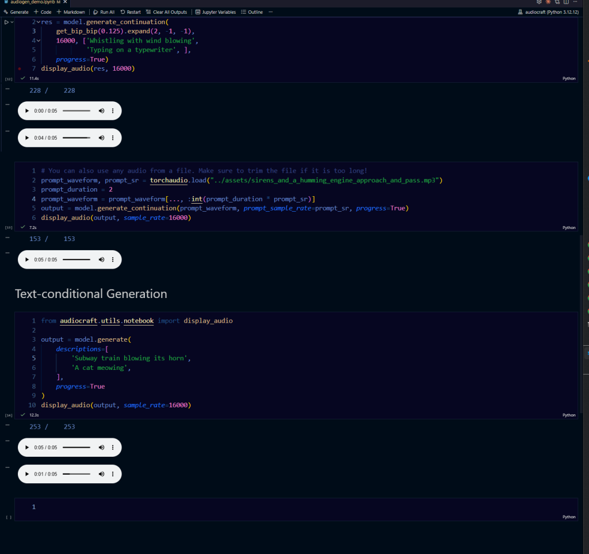Mute the audio player under the 153 / 153 output
This screenshot has height=554, width=589.
tap(101, 259)
